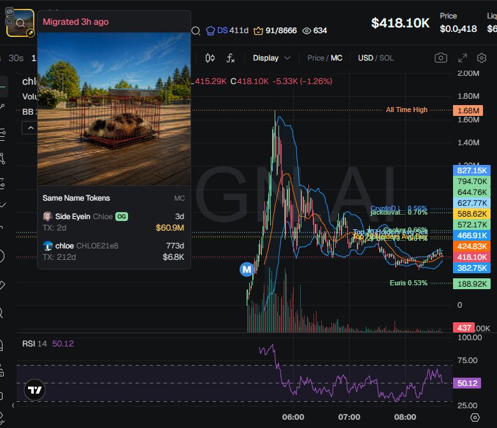Click the chef hat icon on token avatar
The height and width of the screenshot is (428, 497).
(x=10, y=22)
